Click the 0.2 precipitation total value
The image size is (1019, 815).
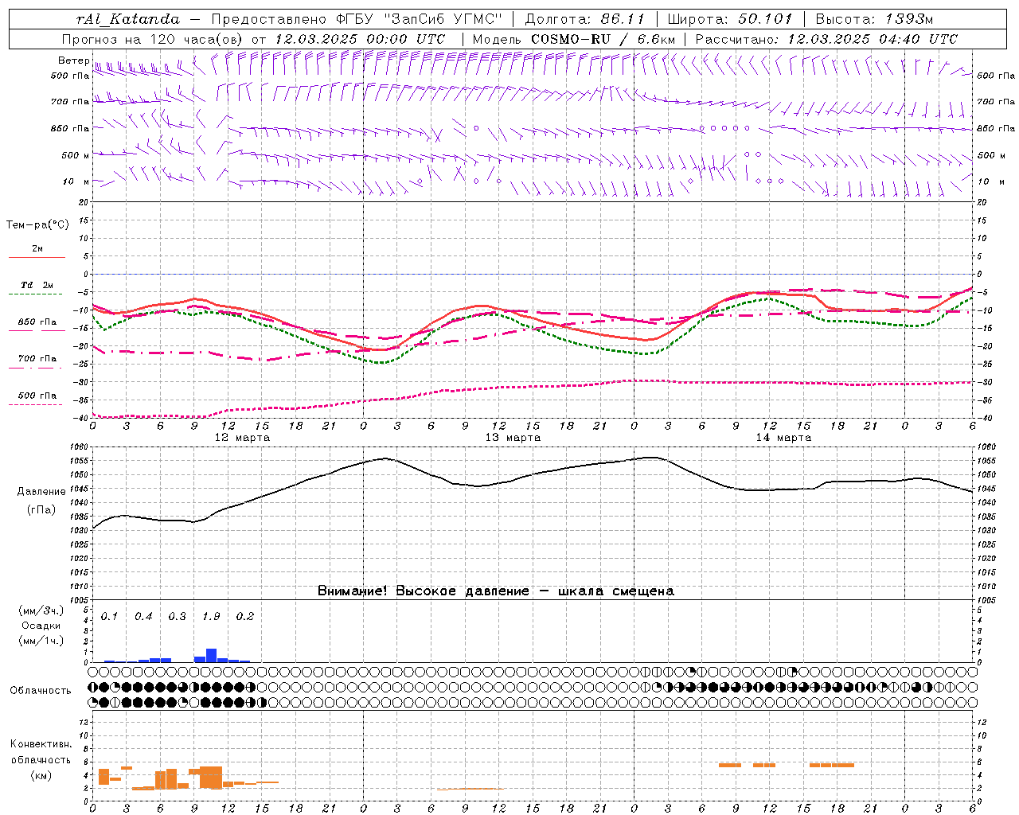(x=245, y=617)
